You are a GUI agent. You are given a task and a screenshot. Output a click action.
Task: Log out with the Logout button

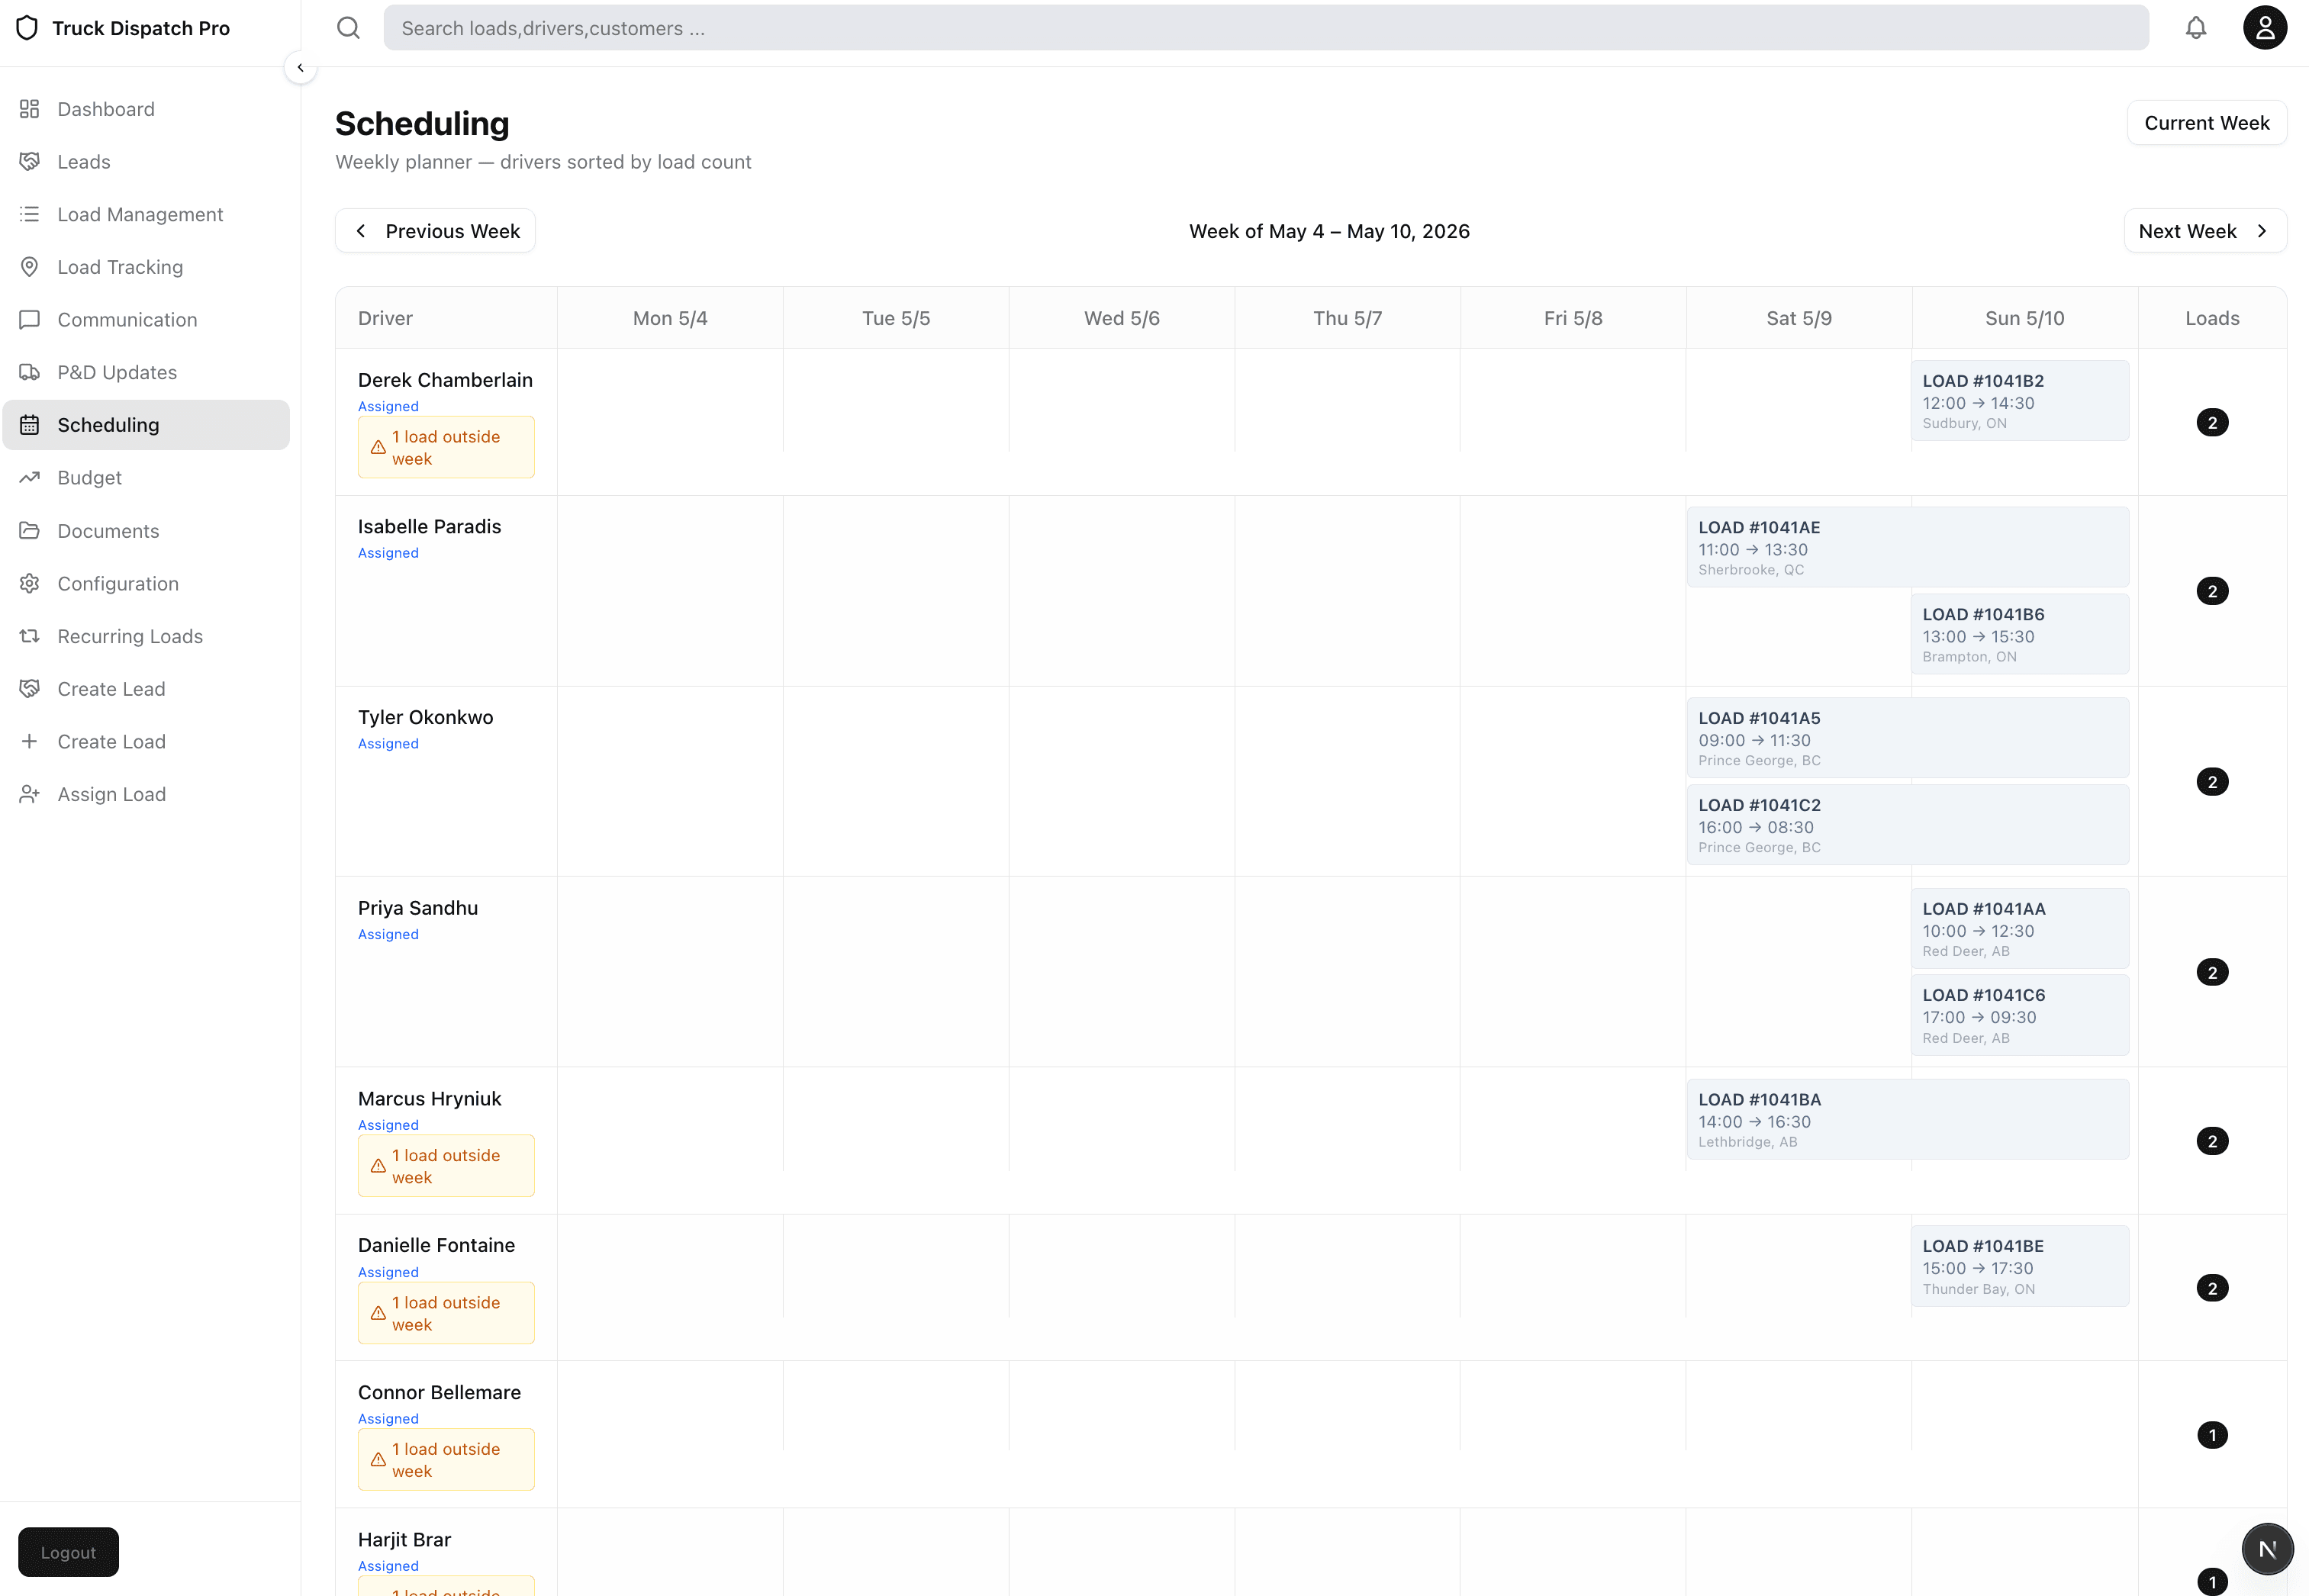click(68, 1552)
